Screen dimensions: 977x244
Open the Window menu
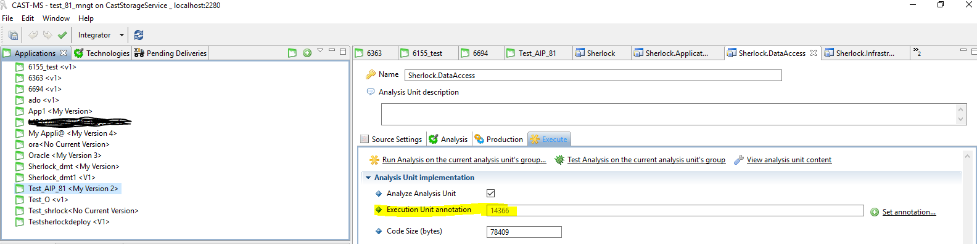click(56, 18)
